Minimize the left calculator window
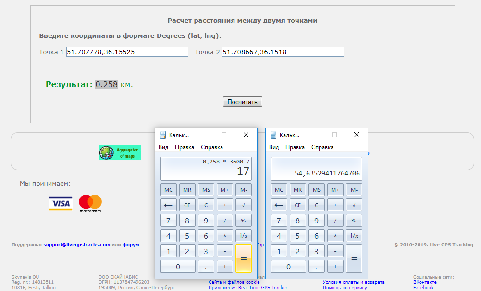481x291 pixels. click(202, 135)
